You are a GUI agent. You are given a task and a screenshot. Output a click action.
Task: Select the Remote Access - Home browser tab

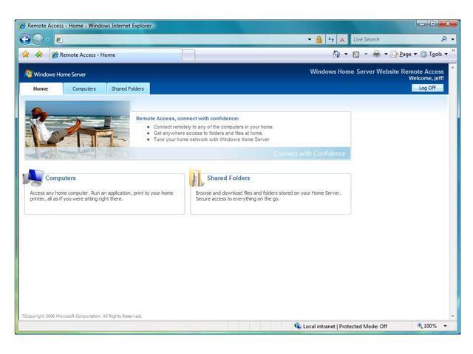click(116, 55)
